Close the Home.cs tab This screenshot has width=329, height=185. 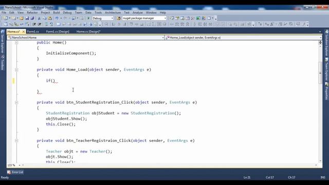(x=24, y=31)
